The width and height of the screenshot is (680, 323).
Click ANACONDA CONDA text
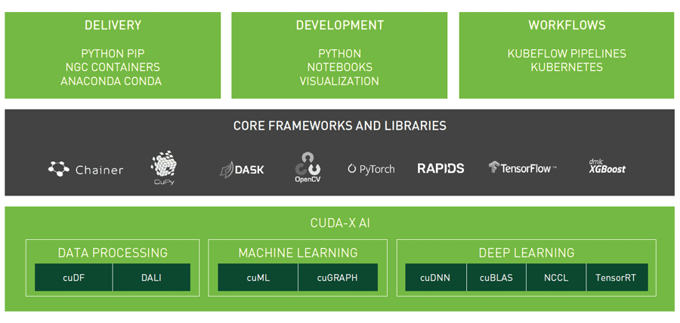pyautogui.click(x=112, y=81)
